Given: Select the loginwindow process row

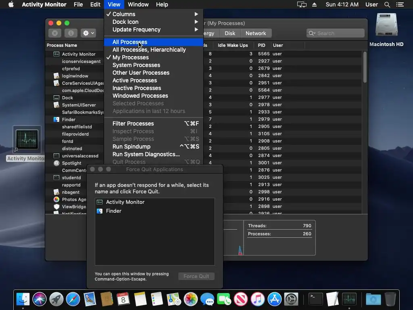Looking at the screenshot, I should click(75, 75).
